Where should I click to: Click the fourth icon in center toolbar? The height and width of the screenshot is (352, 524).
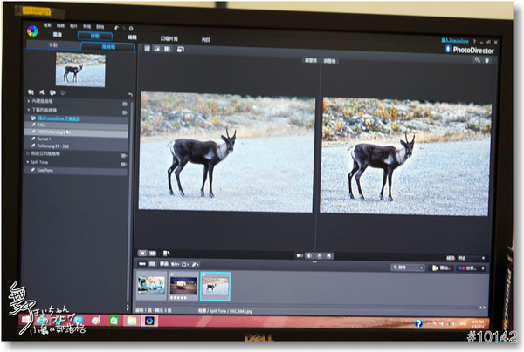[329, 255]
